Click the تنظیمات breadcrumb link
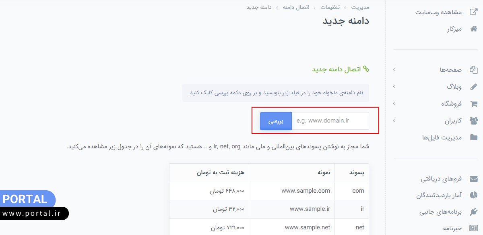483x235 pixels. pyautogui.click(x=330, y=7)
